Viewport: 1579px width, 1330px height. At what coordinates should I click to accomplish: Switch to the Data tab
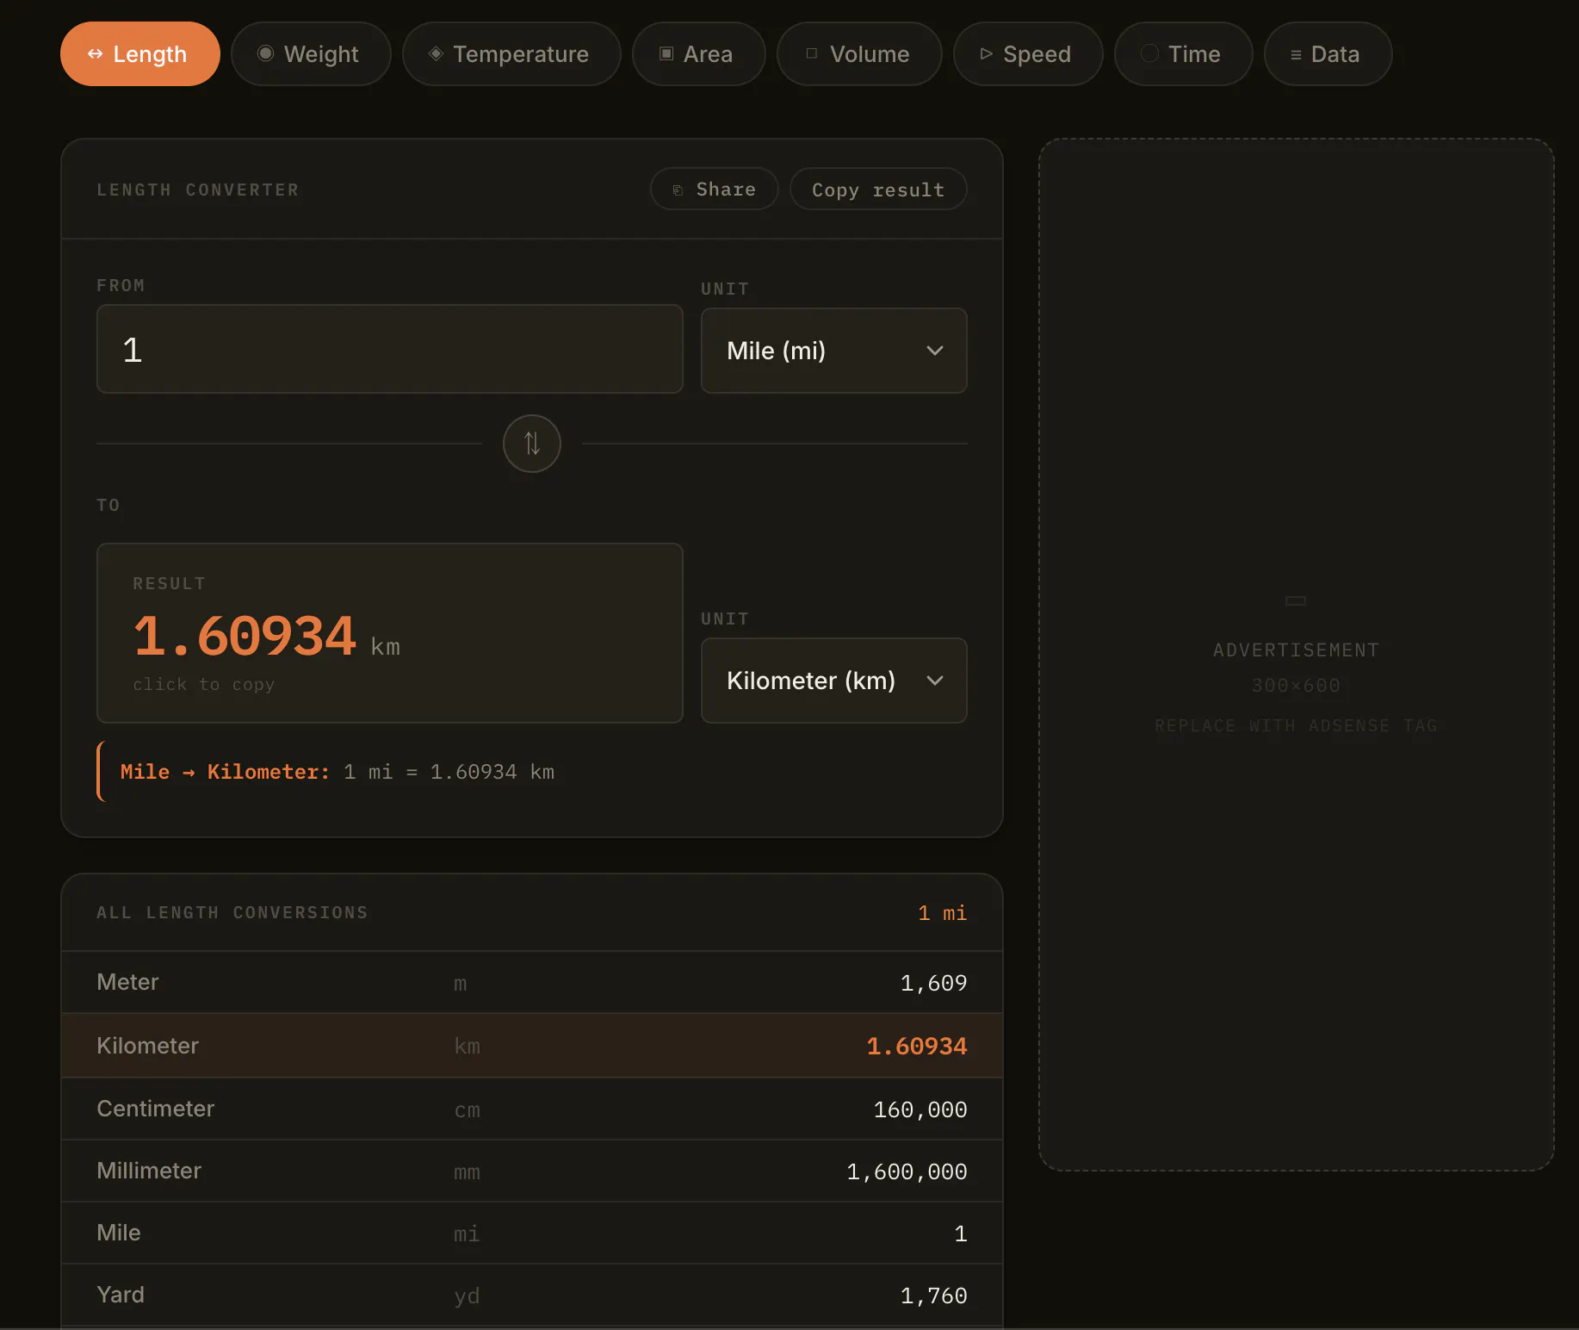click(x=1328, y=54)
